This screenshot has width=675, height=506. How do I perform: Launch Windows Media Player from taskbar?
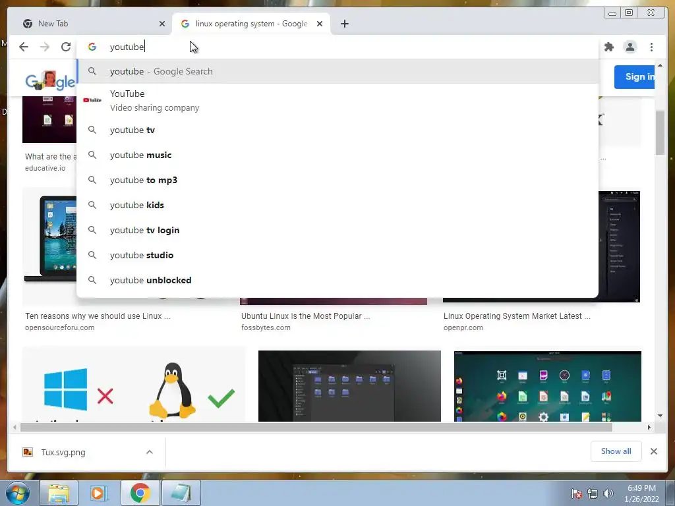[99, 493]
